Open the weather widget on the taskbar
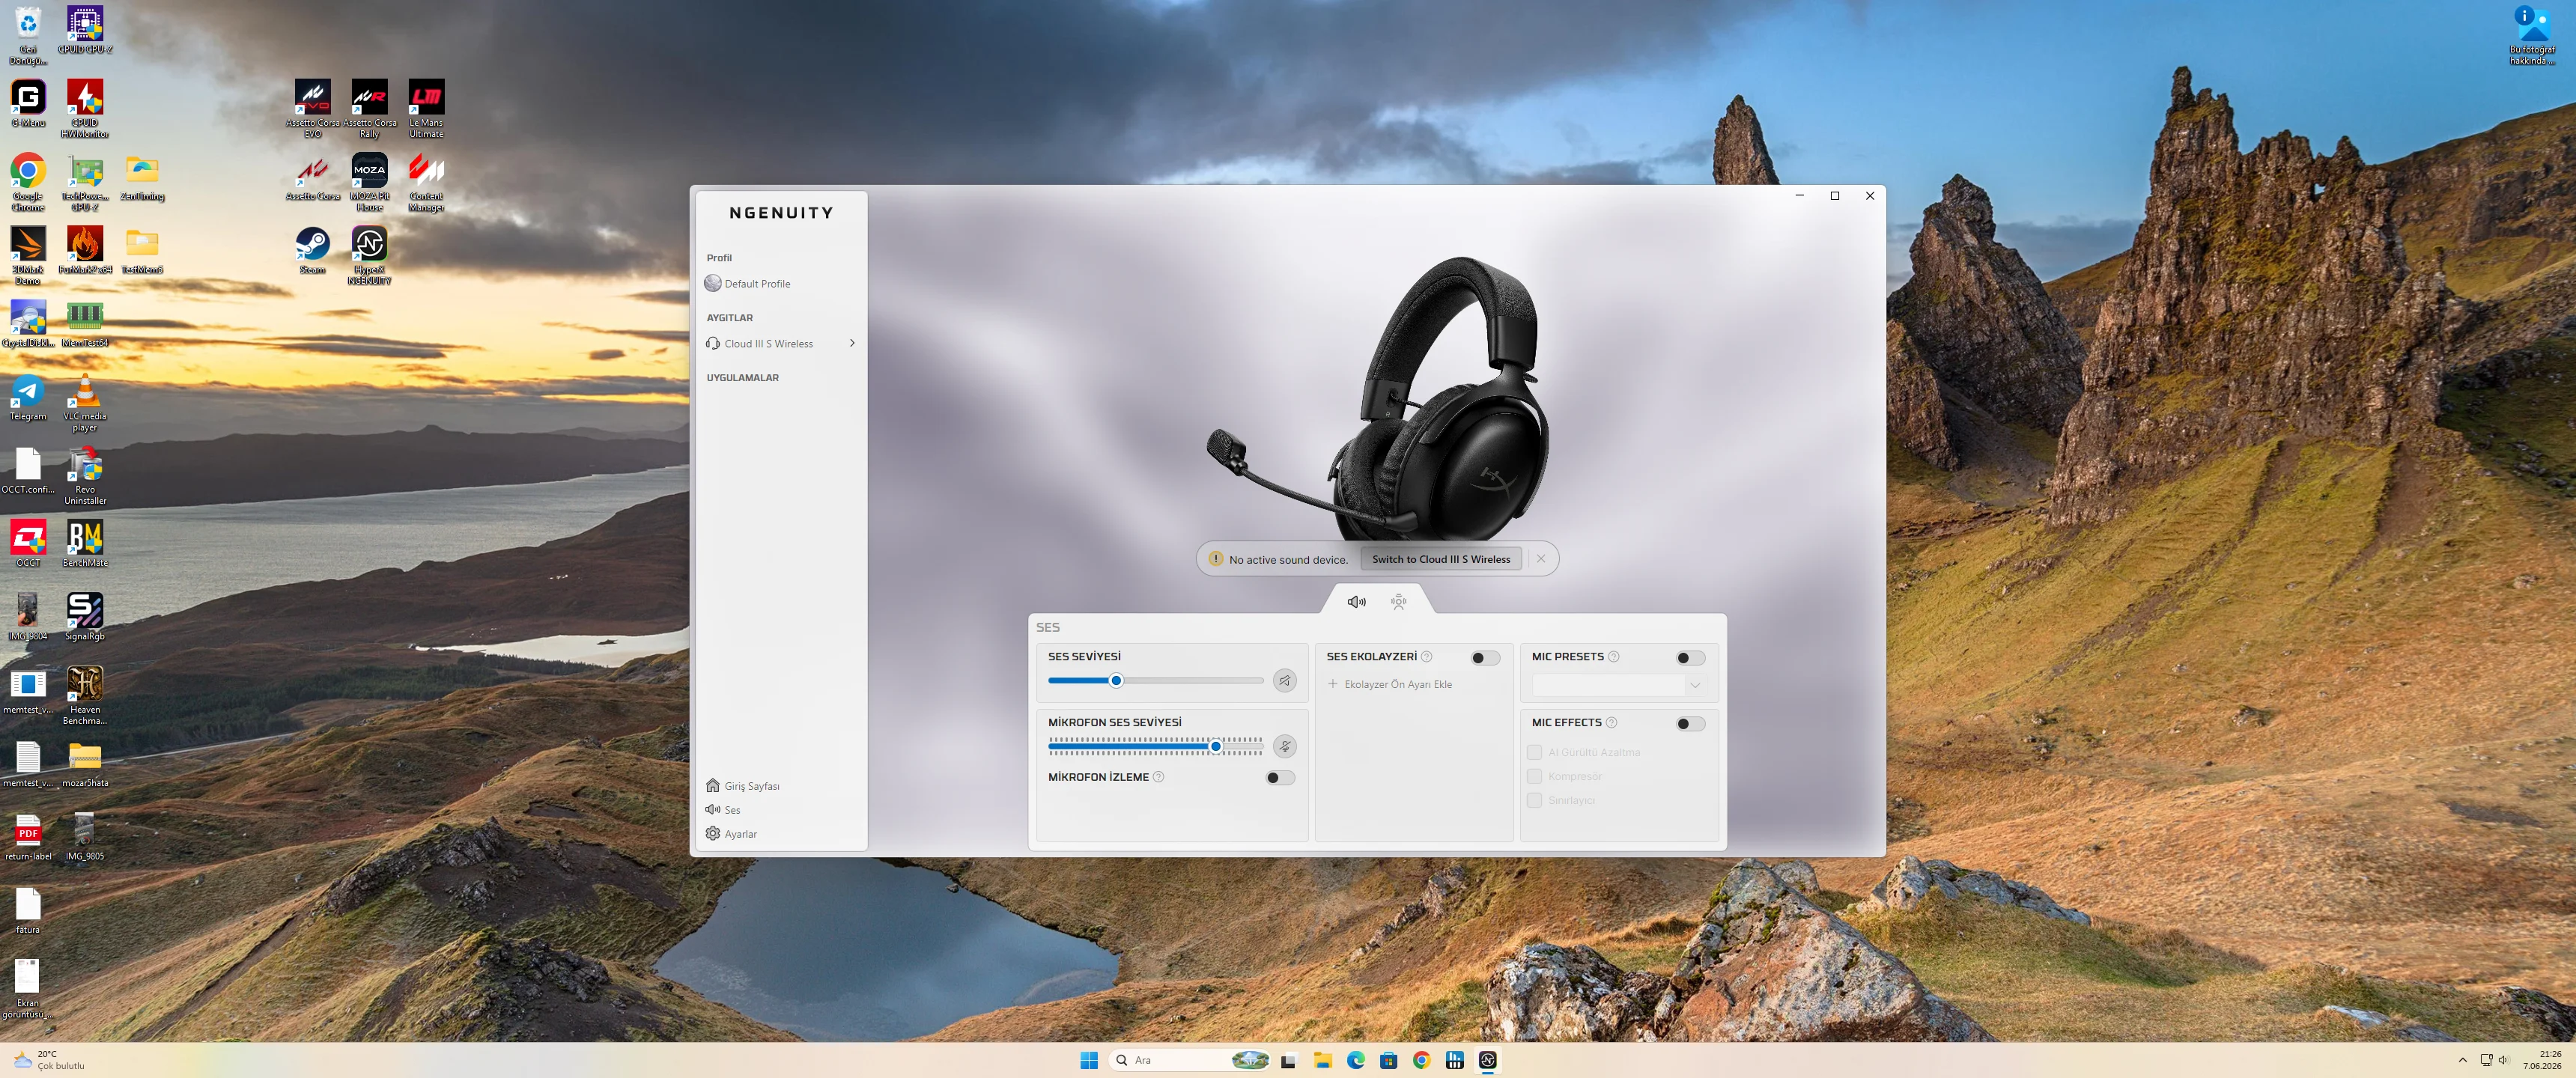The height and width of the screenshot is (1078, 2576). tap(49, 1060)
